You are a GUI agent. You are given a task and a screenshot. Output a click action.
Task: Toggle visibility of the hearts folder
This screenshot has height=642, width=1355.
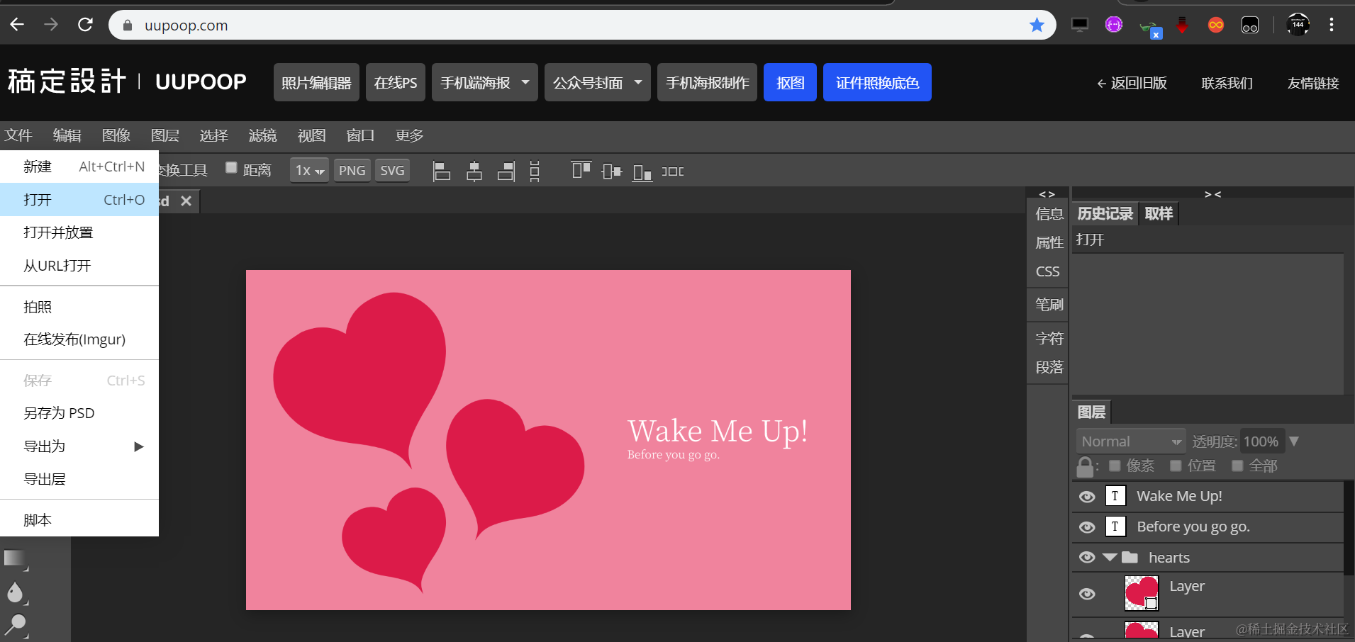point(1087,558)
